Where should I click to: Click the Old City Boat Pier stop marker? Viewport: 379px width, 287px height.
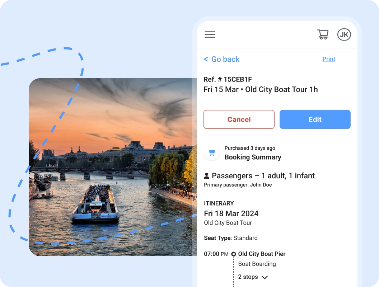point(234,254)
